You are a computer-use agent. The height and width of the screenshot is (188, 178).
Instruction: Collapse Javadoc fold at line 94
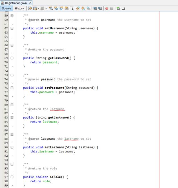click(12, 164)
